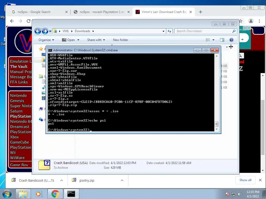Go back in Chrome browser history

click(x=12, y=21)
